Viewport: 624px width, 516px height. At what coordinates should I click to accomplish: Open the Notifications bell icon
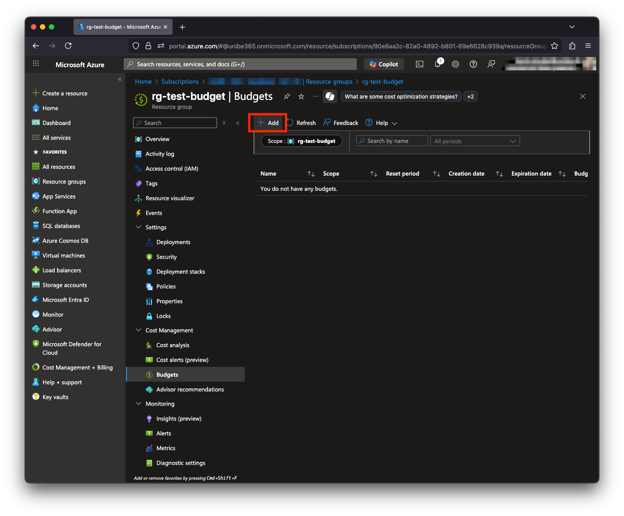tap(438, 64)
